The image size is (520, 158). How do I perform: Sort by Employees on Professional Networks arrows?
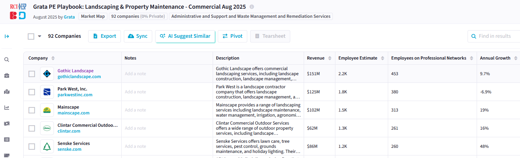471,58
